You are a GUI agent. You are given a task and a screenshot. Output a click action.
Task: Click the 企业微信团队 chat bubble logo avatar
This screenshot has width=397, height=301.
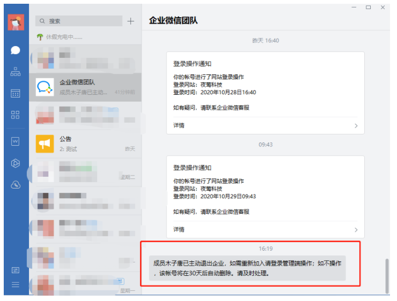coord(45,87)
